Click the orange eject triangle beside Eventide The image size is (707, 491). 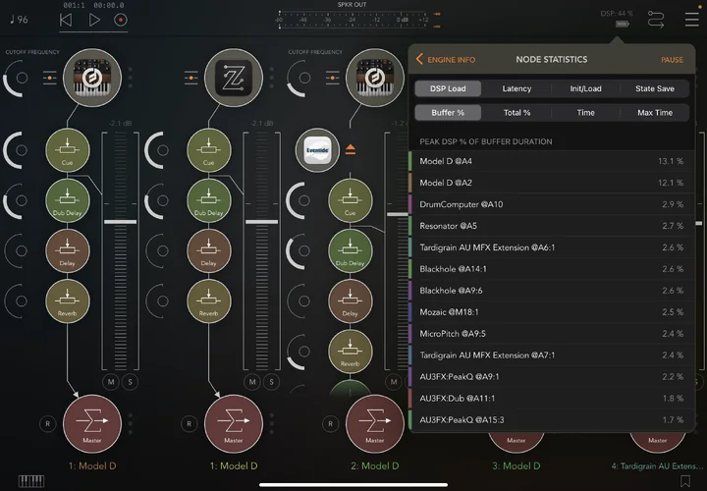(350, 151)
